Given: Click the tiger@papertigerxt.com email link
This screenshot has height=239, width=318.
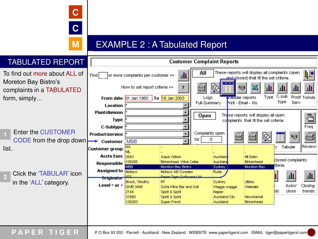Looking at the screenshot, I should coord(286,232).
